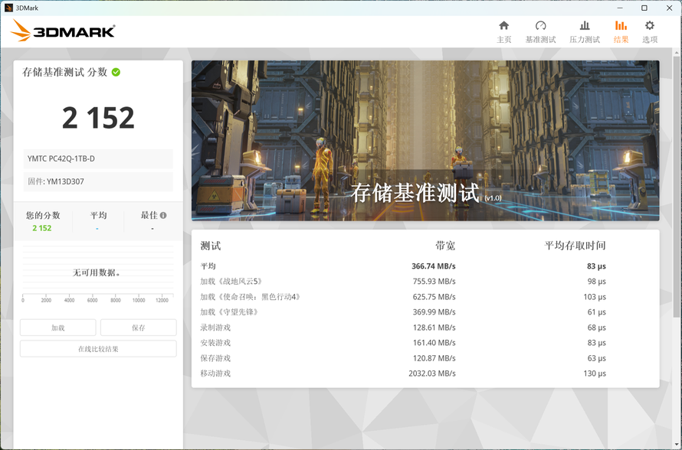Switch to 基准测试 tab label
The image size is (682, 450).
540,40
